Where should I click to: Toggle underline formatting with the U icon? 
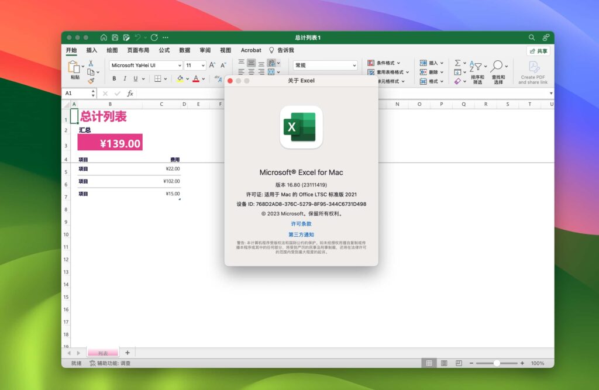click(136, 78)
